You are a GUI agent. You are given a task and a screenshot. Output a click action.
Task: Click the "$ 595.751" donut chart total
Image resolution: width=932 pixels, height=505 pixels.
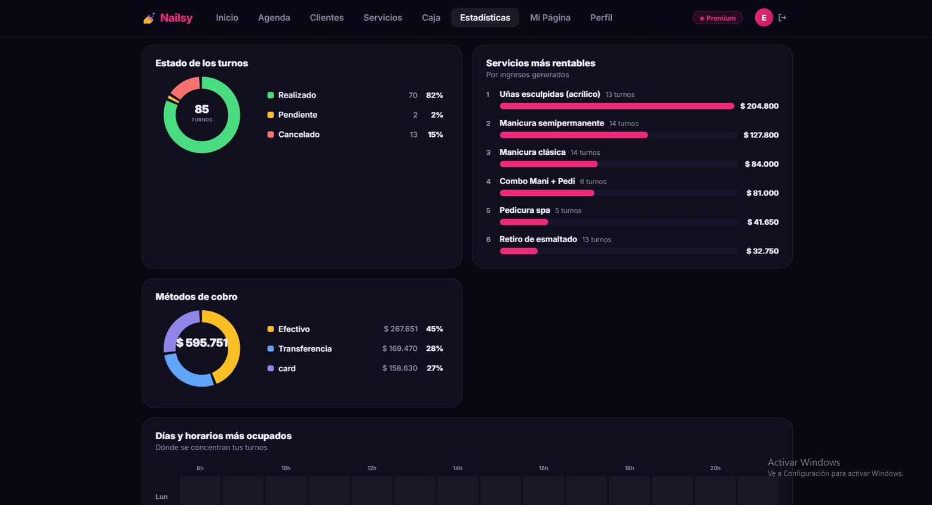point(202,343)
